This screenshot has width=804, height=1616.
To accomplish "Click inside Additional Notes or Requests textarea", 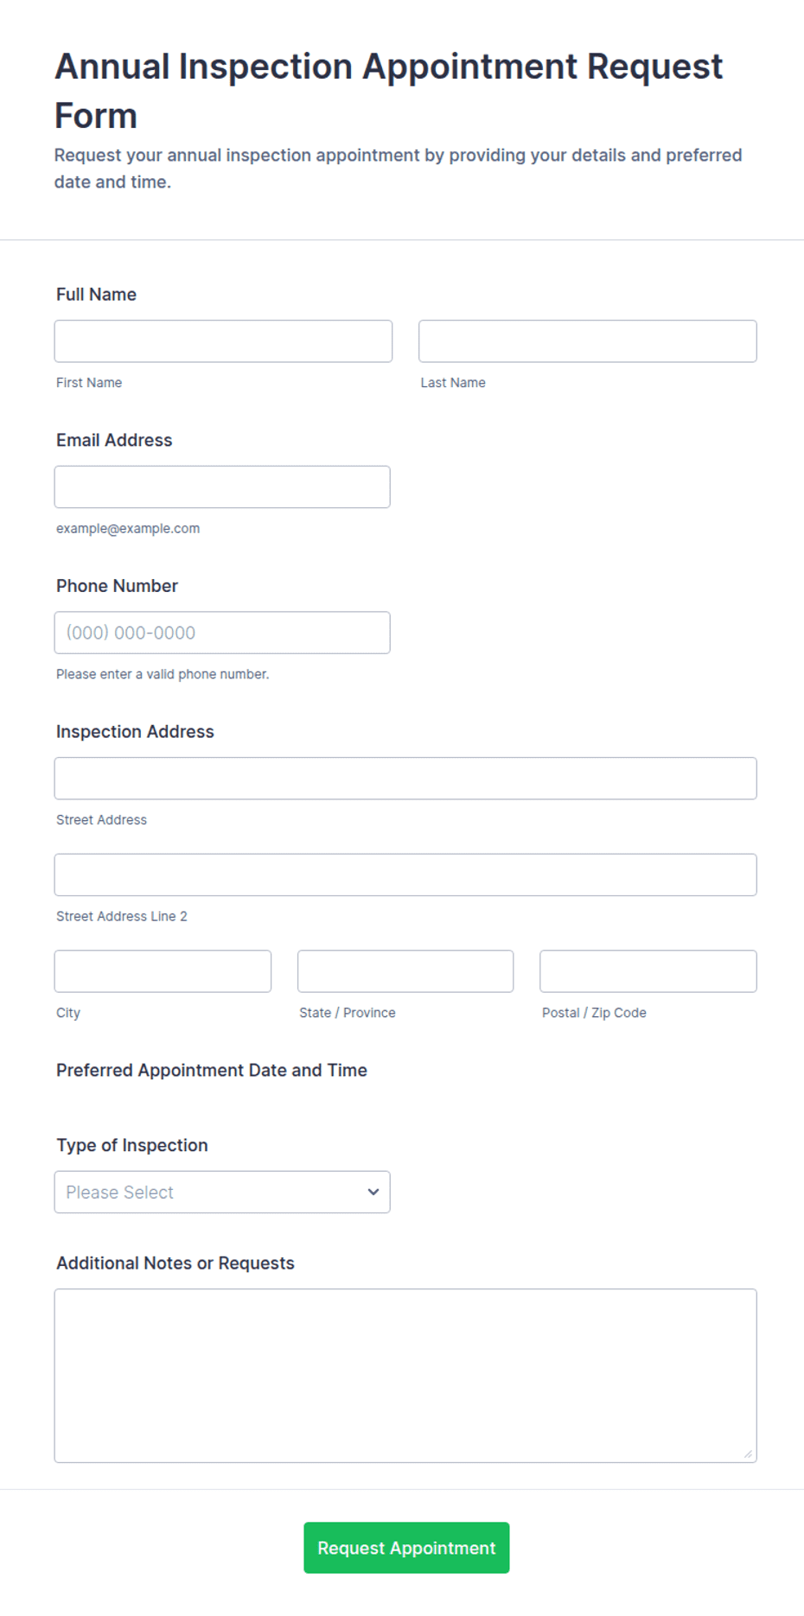I will pos(405,1376).
